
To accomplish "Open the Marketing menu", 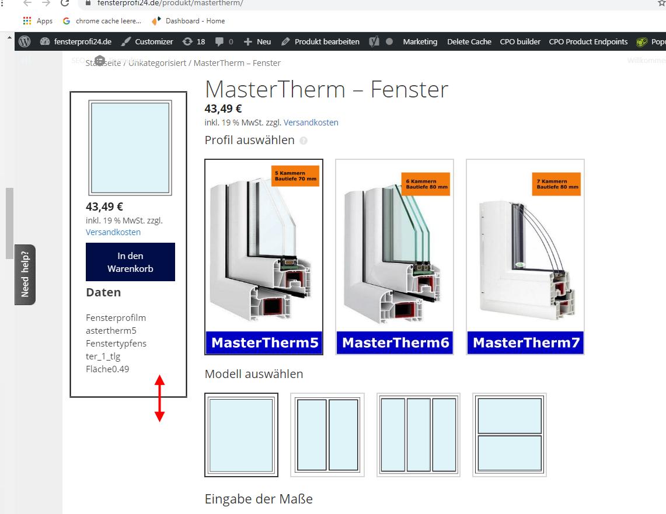I will (x=420, y=41).
